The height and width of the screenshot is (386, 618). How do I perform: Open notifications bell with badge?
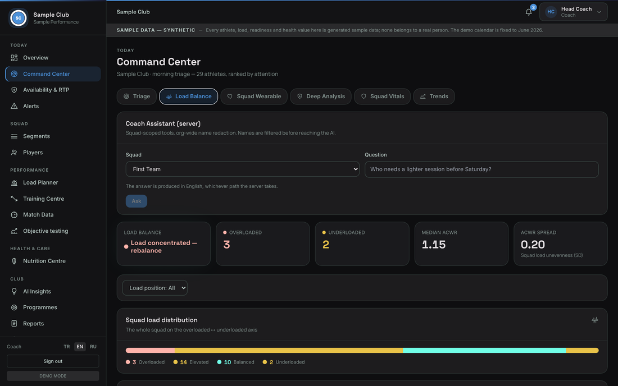click(x=529, y=12)
